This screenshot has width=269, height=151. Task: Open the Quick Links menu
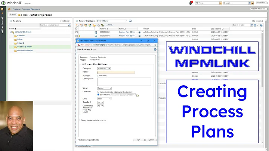[262, 3]
